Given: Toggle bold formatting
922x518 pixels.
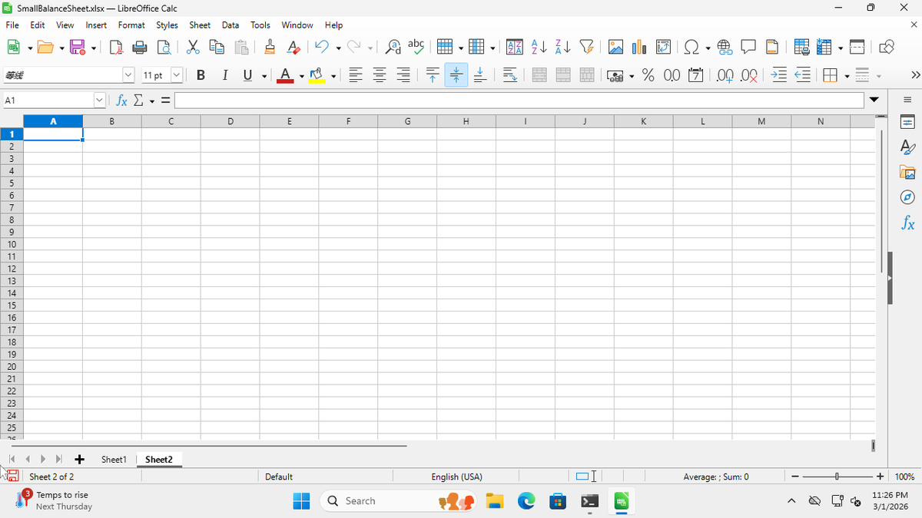Looking at the screenshot, I should click(201, 75).
